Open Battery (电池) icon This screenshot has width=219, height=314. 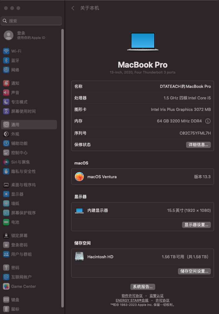point(6,222)
